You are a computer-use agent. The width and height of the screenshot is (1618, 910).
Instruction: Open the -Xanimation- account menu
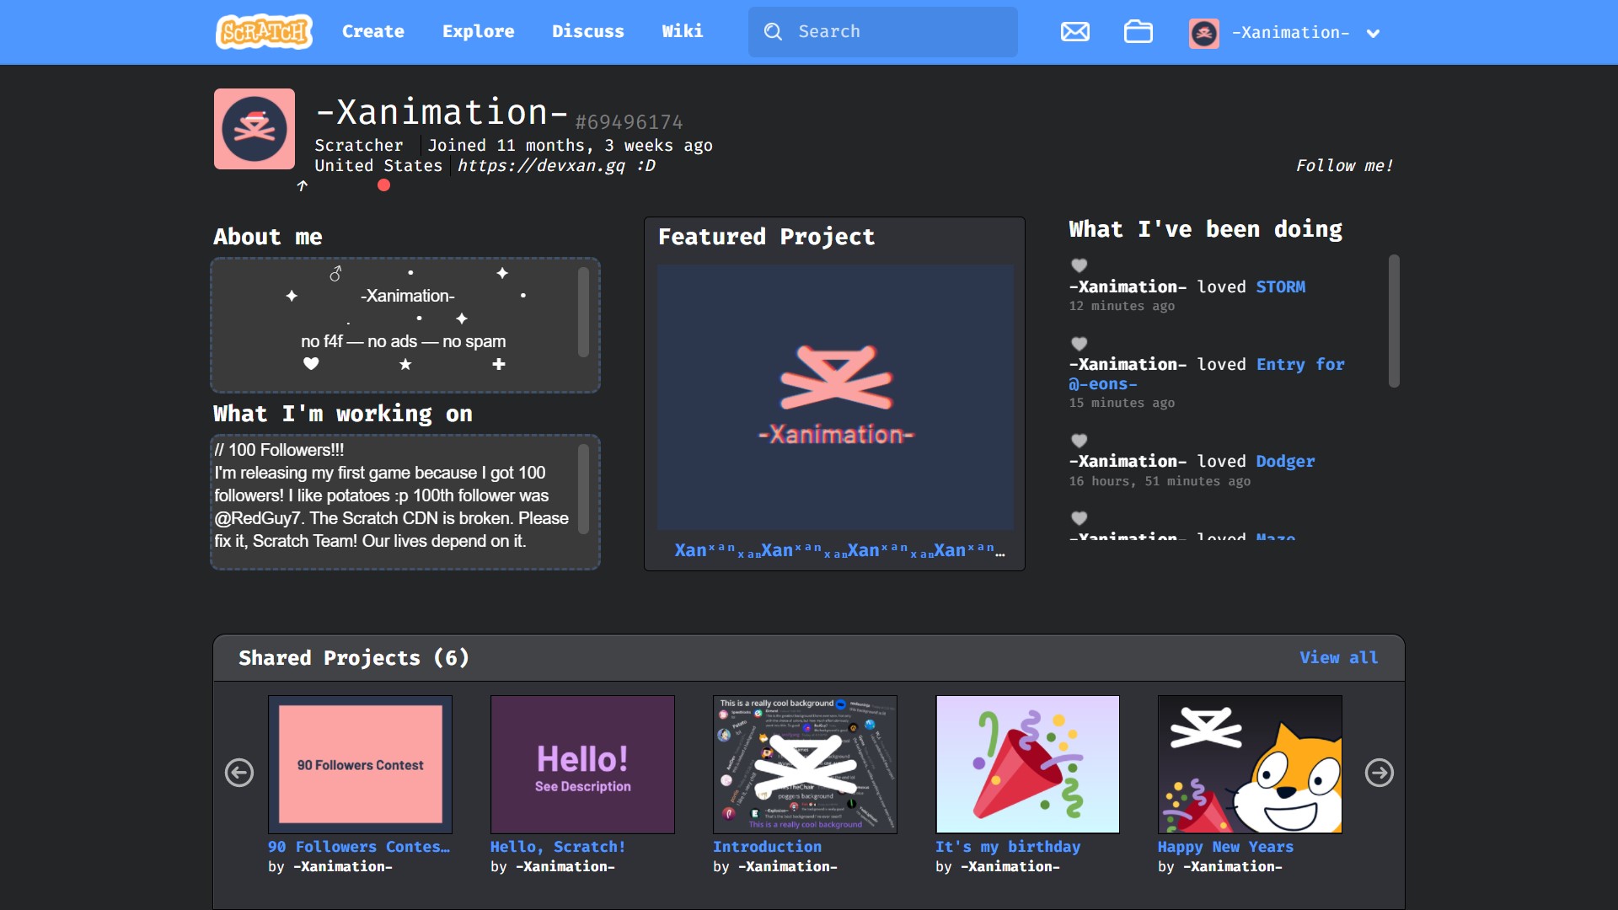pyautogui.click(x=1290, y=33)
